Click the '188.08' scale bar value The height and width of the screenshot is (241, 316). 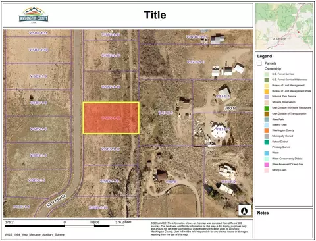click(94, 222)
